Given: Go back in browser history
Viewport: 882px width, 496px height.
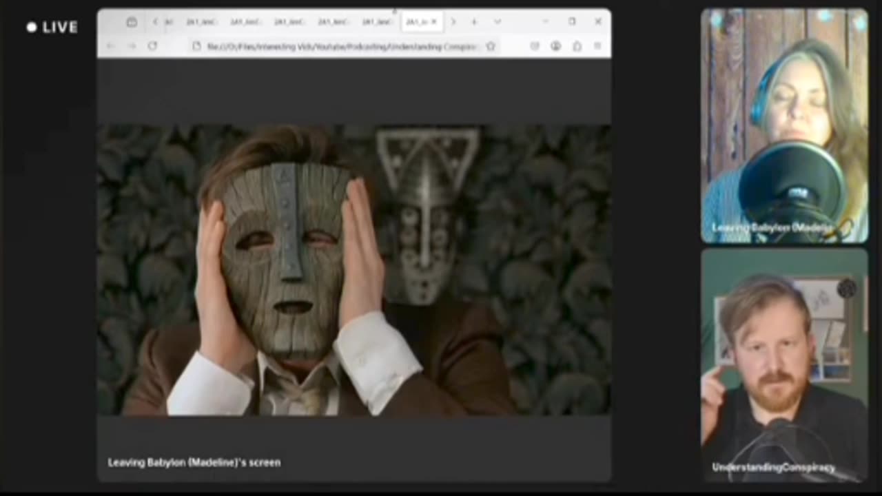Looking at the screenshot, I should tap(112, 46).
